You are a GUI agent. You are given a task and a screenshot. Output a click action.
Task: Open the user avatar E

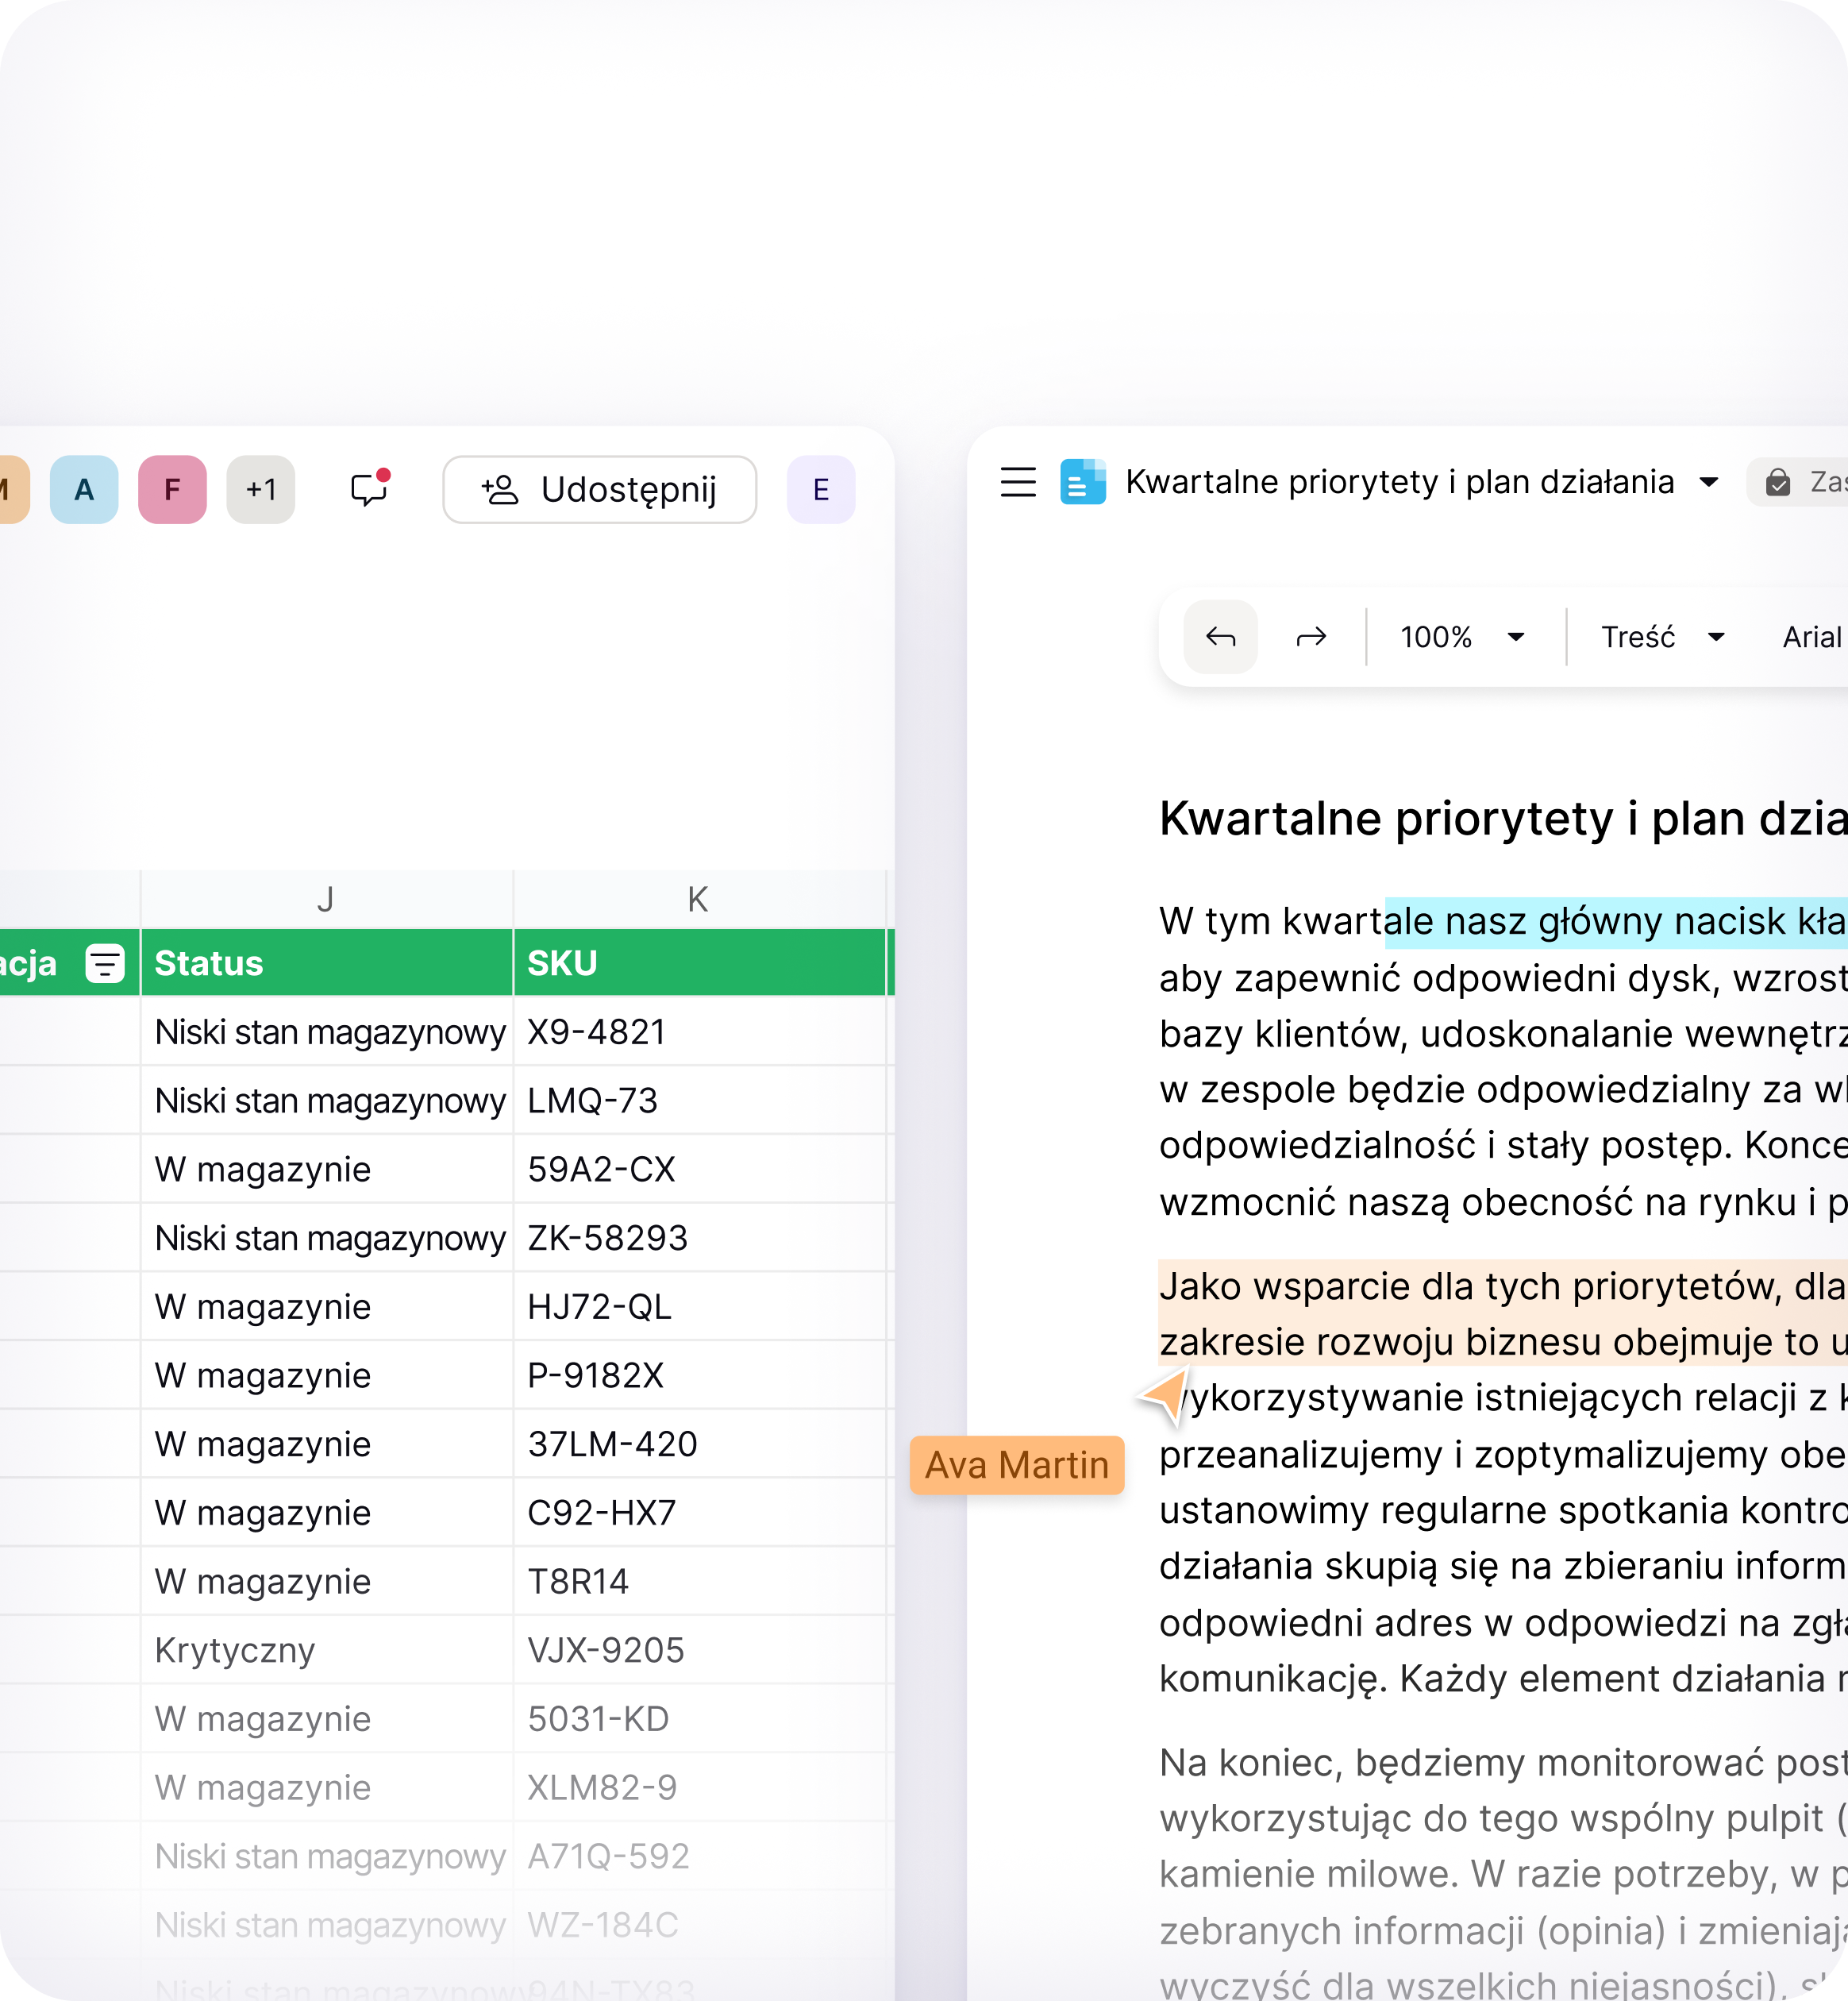[820, 489]
